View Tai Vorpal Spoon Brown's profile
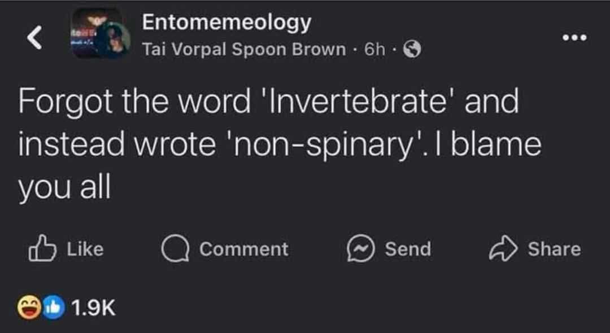610x333 pixels. (x=243, y=50)
